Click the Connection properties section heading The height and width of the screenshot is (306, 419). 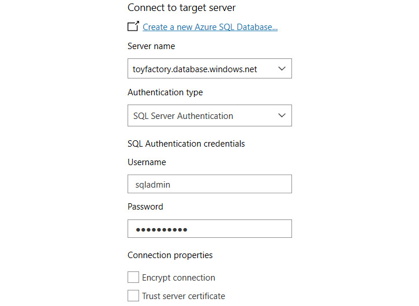click(170, 255)
